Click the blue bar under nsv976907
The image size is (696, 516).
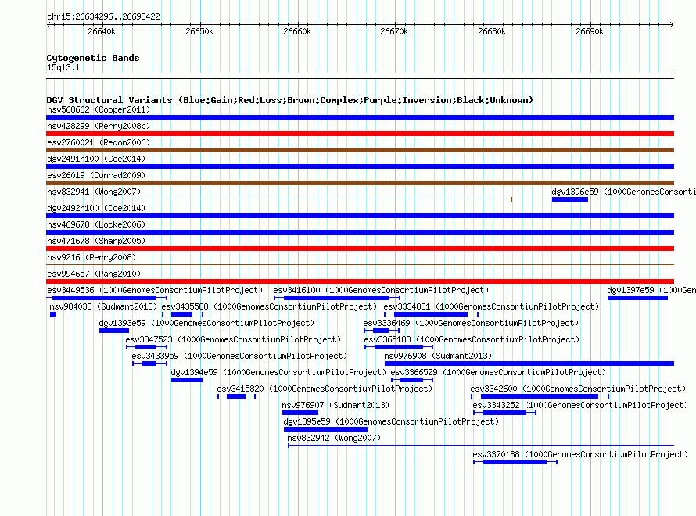[300, 413]
